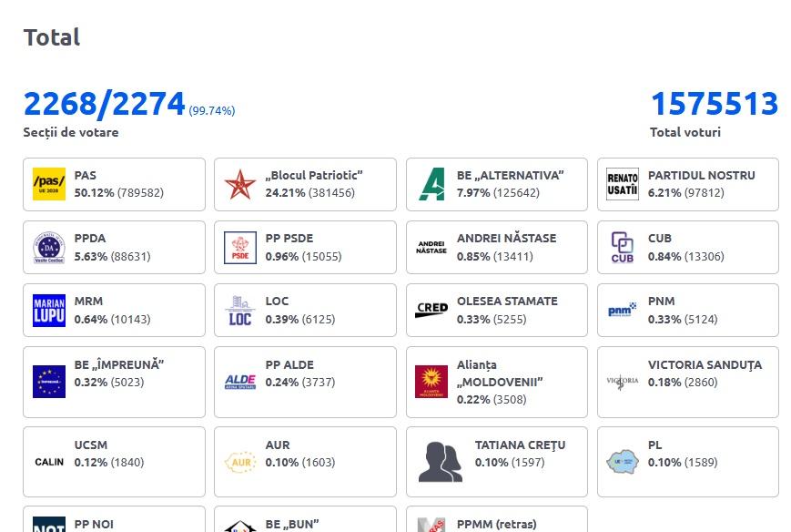Select the BE ALTERNATIVA 7.97% result

click(x=499, y=193)
